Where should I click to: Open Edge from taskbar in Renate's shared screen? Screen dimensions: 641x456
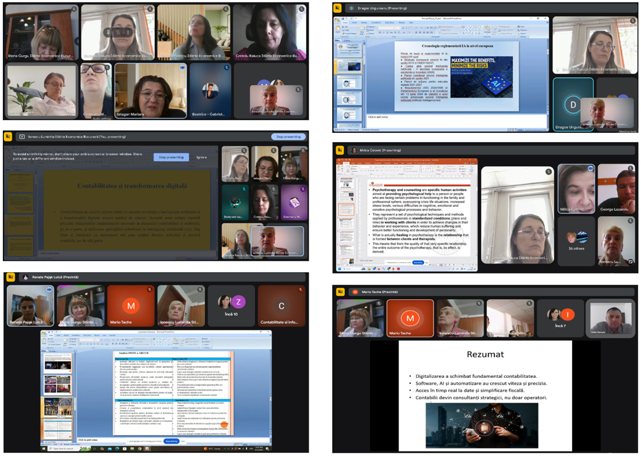coord(117,448)
